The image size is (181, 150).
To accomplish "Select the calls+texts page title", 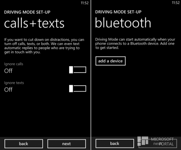I will pos(34,23).
